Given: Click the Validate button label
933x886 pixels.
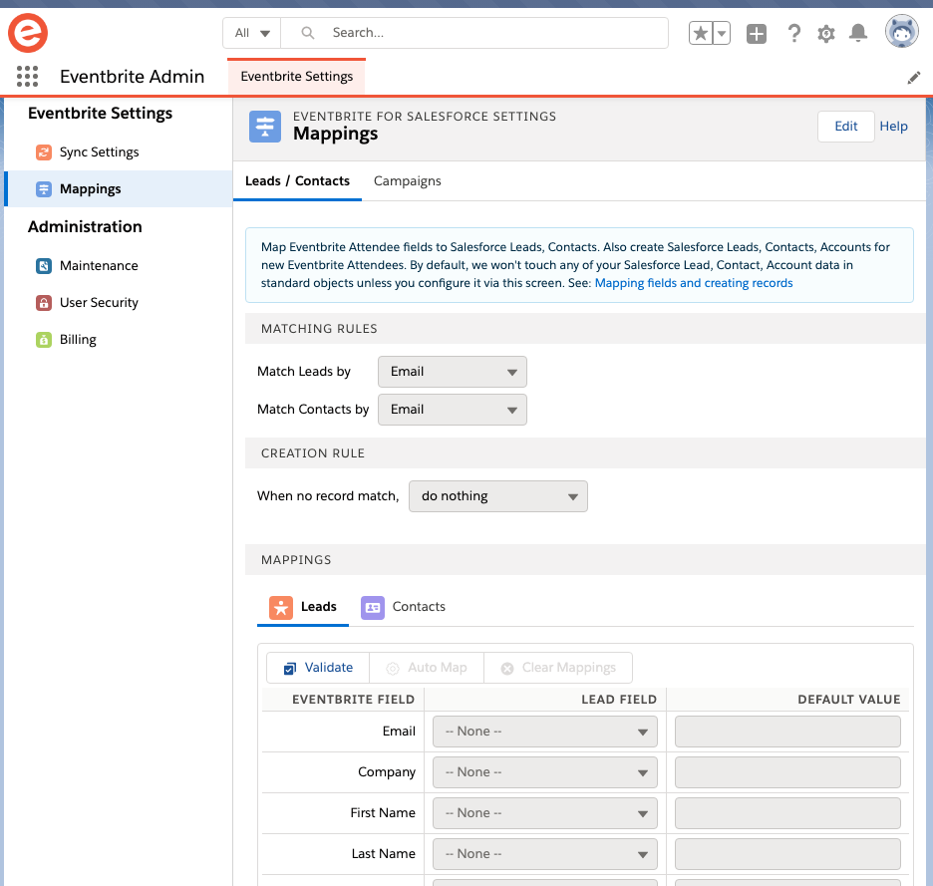Looking at the screenshot, I should (329, 668).
